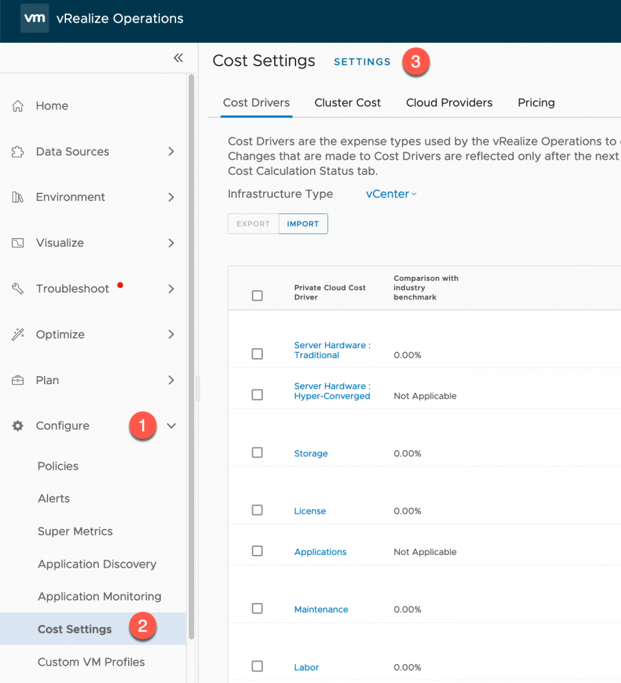Switch to the Cluster Cost tab

348,103
